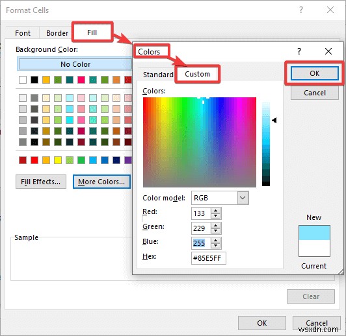Click the Colors dialog help question mark
The height and width of the screenshot is (336, 346).
(x=299, y=51)
